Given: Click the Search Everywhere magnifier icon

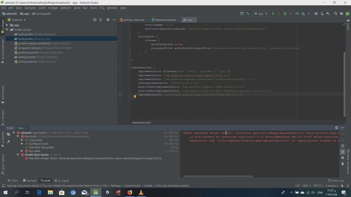Looking at the screenshot, I should (x=336, y=14).
